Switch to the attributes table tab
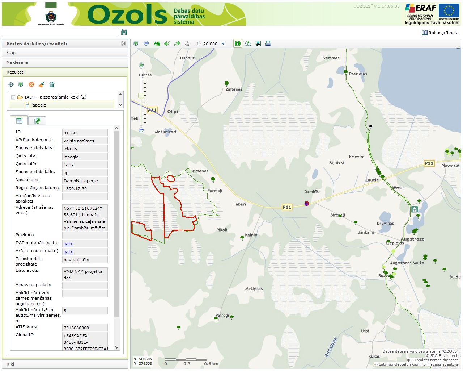Viewport: 463px width, 371px height. coord(19,120)
